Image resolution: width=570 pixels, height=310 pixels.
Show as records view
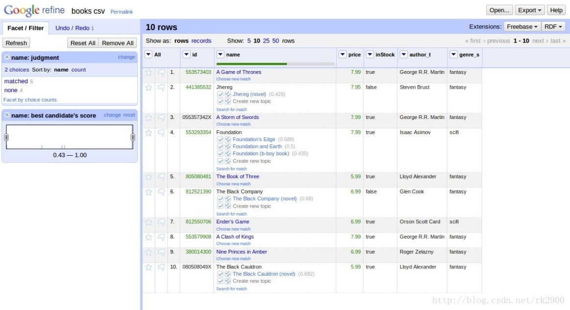(x=201, y=41)
